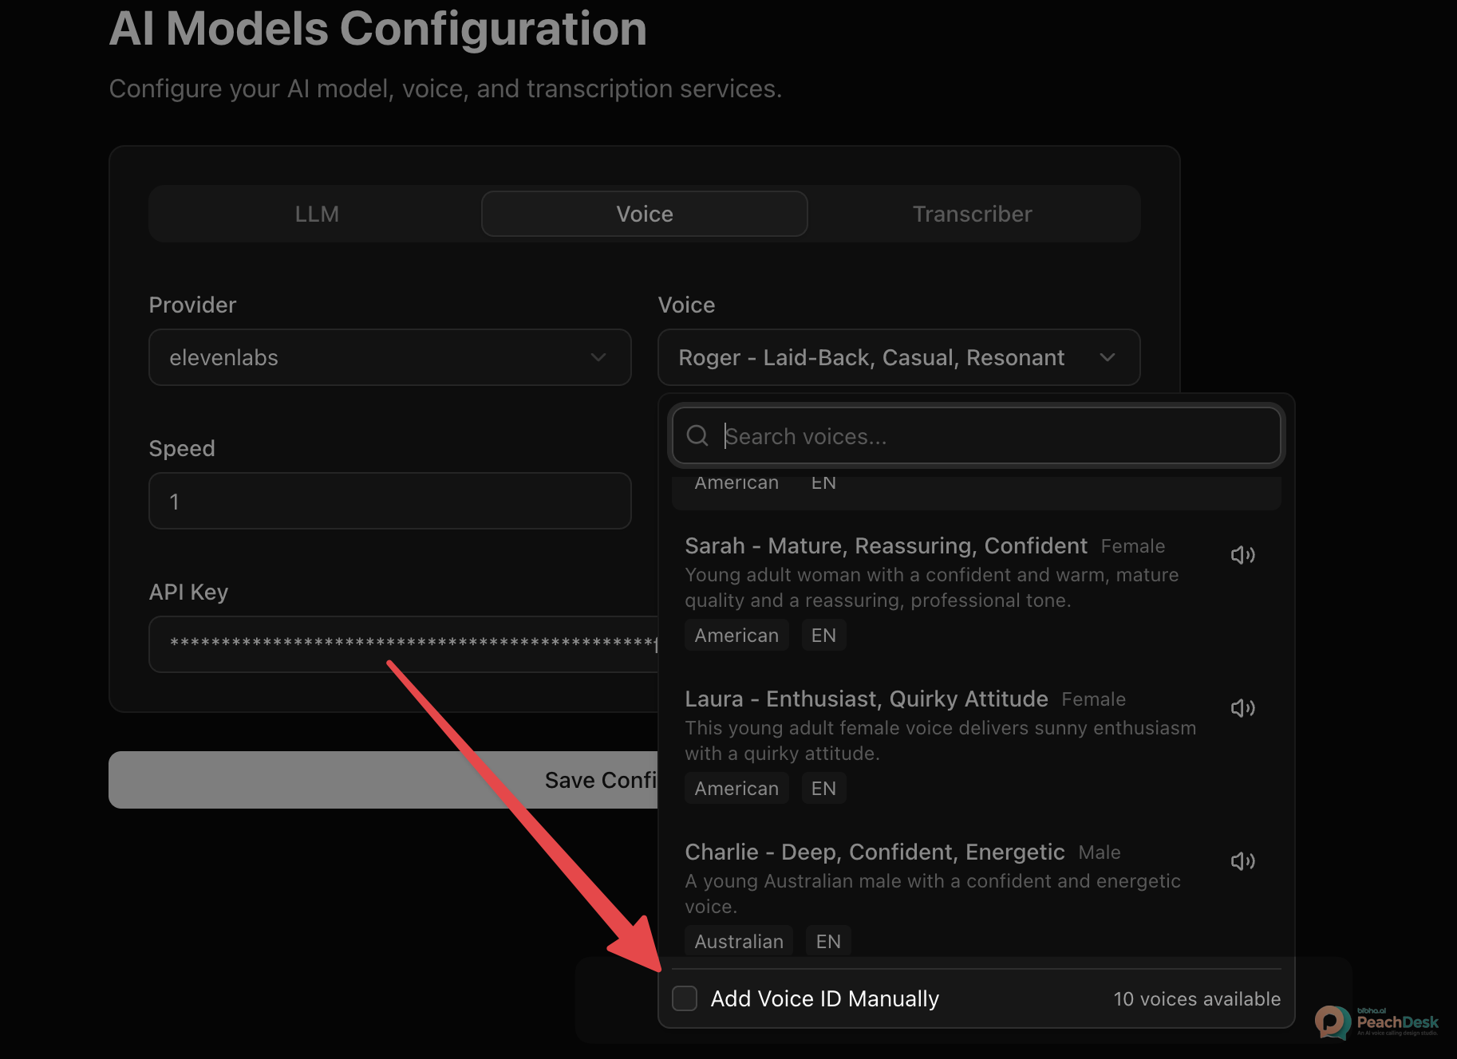The width and height of the screenshot is (1457, 1059).
Task: Open the Transcriber tab
Action: coord(972,214)
